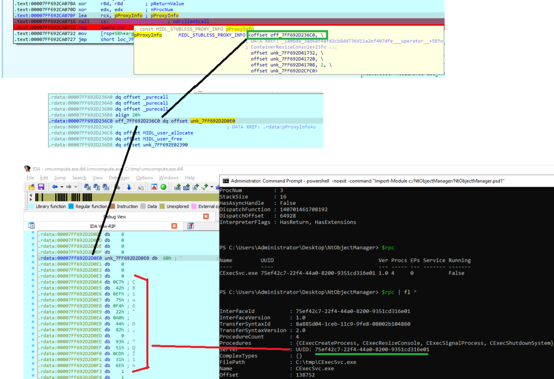Click the create-string A+ toolbar icon
This screenshot has width=554, height=379.
(x=194, y=187)
